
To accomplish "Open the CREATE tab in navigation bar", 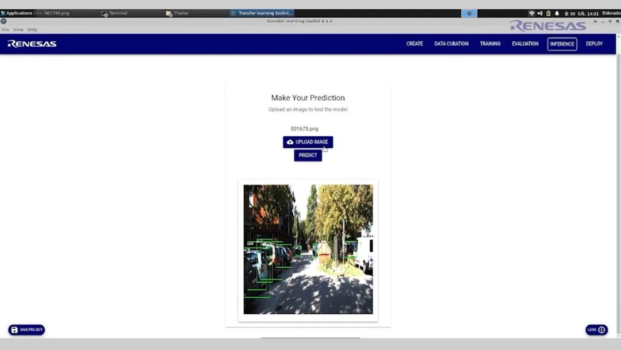I will pyautogui.click(x=414, y=44).
